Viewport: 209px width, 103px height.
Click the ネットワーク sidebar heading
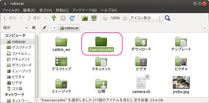point(14,95)
